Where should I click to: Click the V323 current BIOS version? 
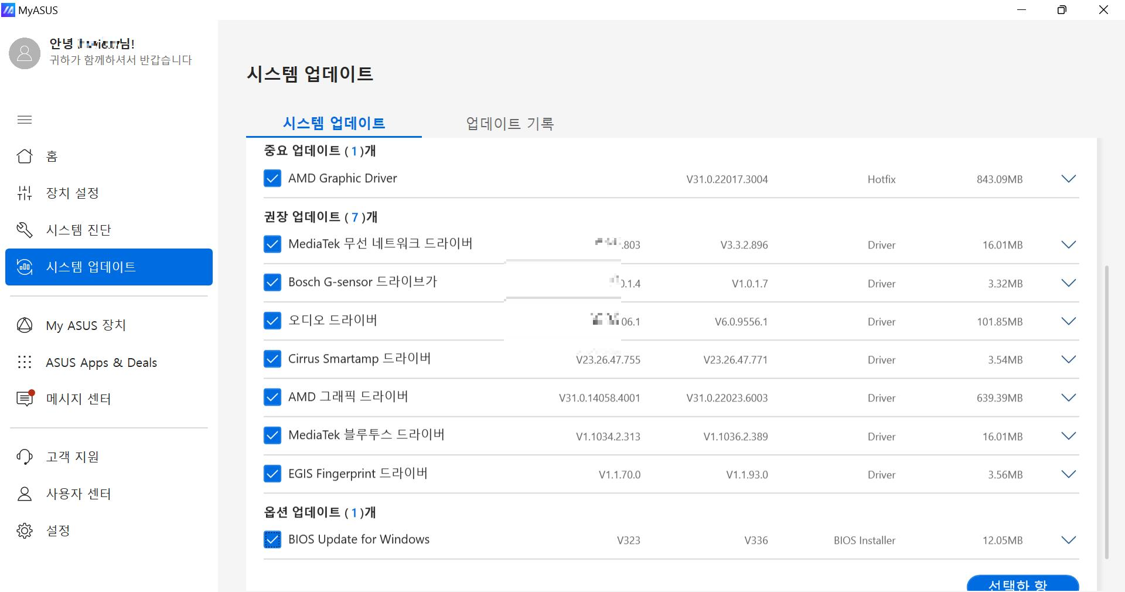point(628,540)
